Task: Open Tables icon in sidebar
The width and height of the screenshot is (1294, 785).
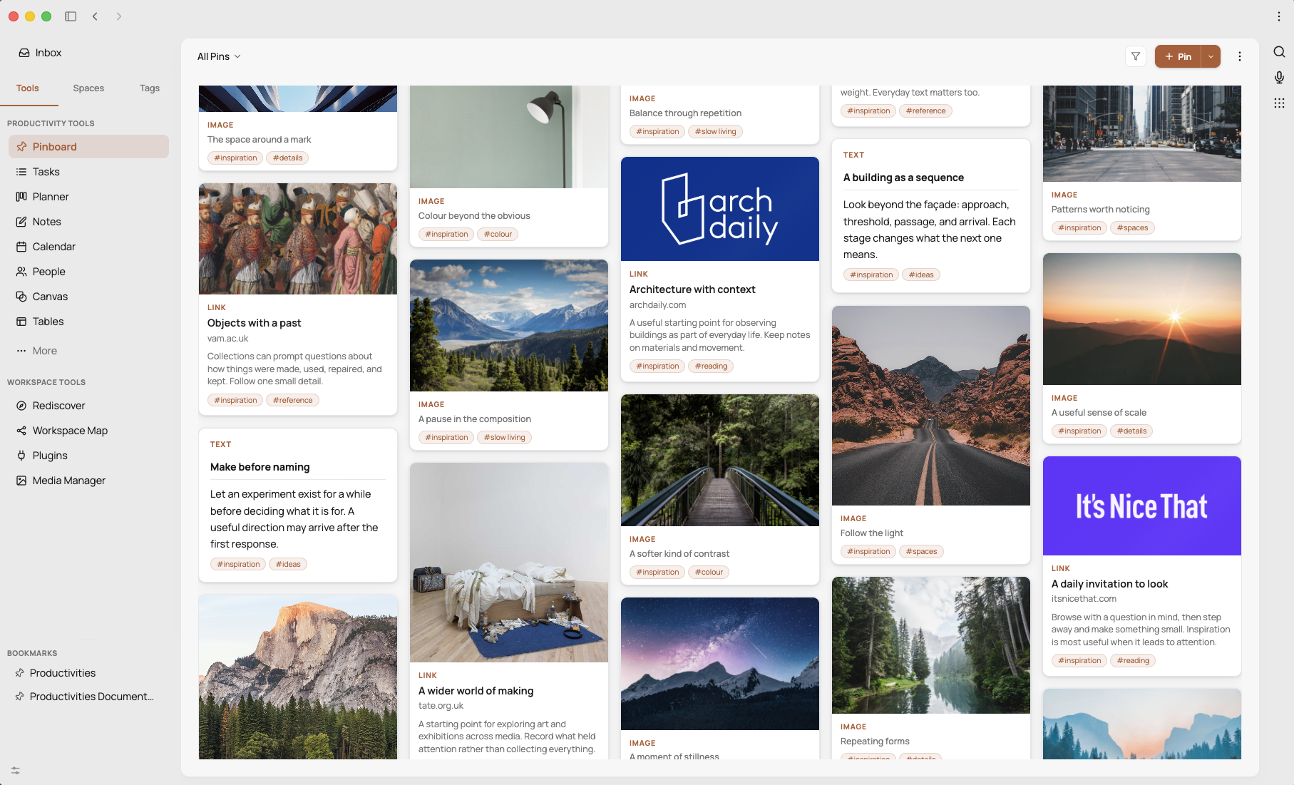Action: point(21,322)
